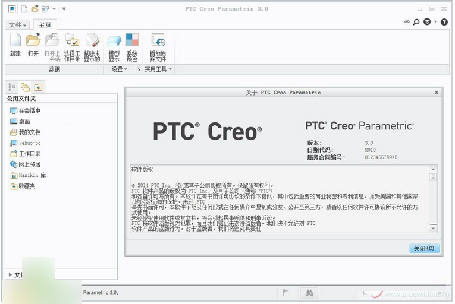The width and height of the screenshot is (455, 304).
Task: Select Desktop (桌面) folder
Action: point(20,121)
